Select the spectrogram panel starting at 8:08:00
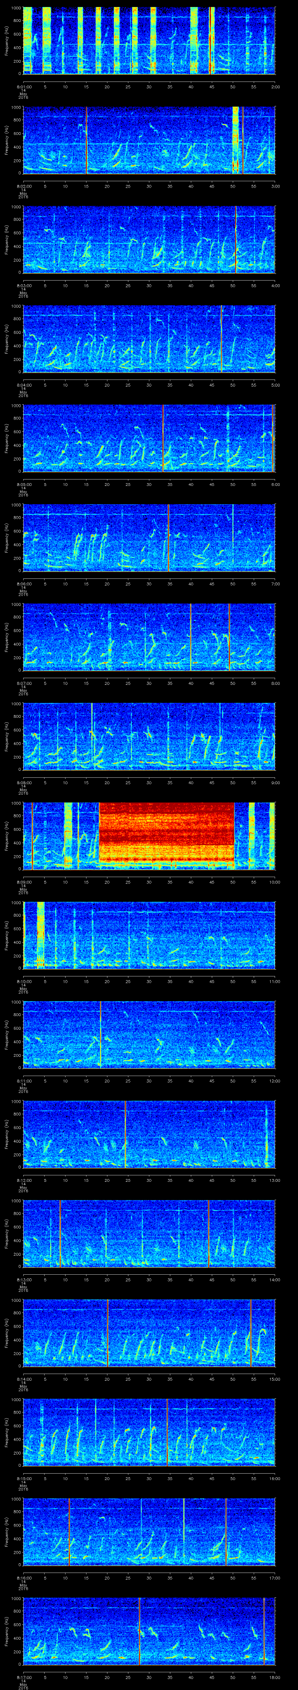The image size is (298, 1690). 149,736
